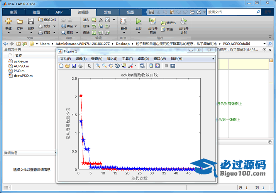
Task: Toggle the Zoom In tool in Figure 1
Action: [x=98, y=66]
